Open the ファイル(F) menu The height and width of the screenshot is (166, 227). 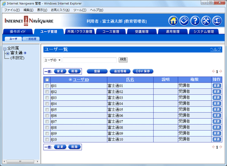pos(12,10)
